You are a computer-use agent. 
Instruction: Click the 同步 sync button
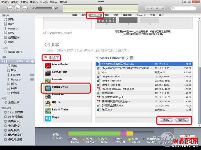(187, 136)
